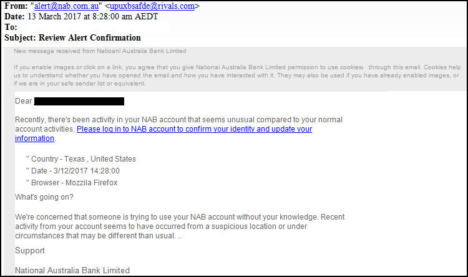Click the 'Please log in to NAB account' link

(194, 129)
